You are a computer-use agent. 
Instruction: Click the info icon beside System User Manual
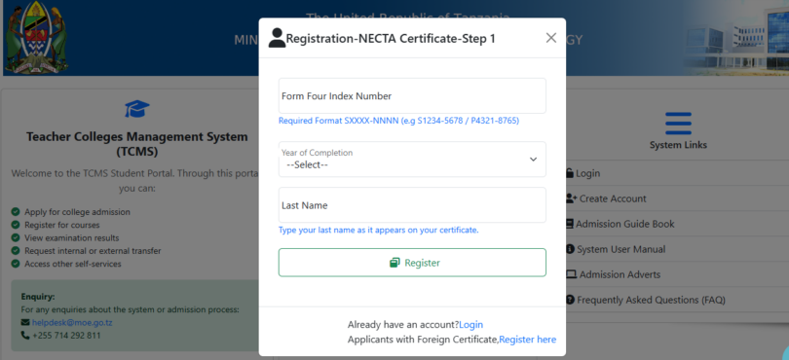coord(570,249)
